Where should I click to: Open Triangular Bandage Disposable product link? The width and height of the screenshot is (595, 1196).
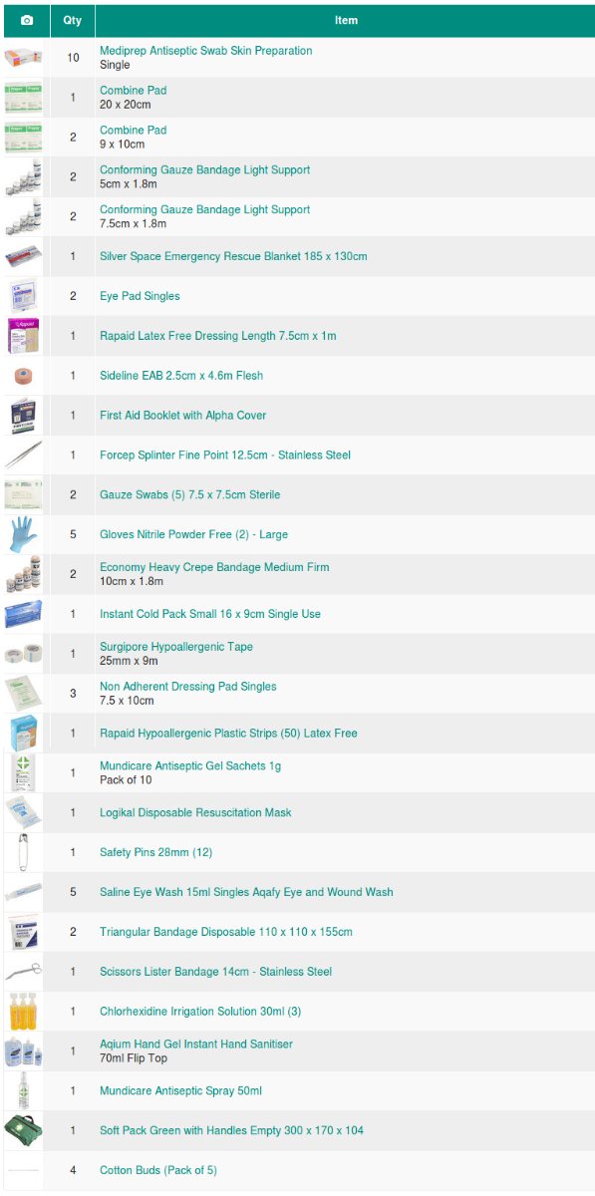point(226,932)
